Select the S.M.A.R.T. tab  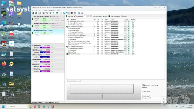pos(88,16)
